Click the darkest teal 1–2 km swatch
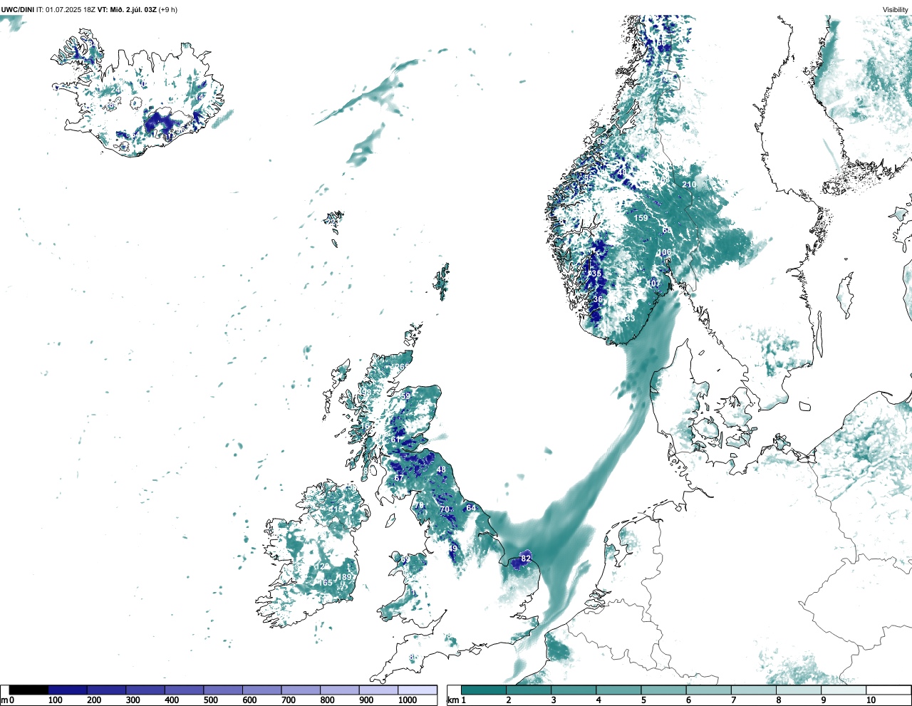 tap(484, 690)
